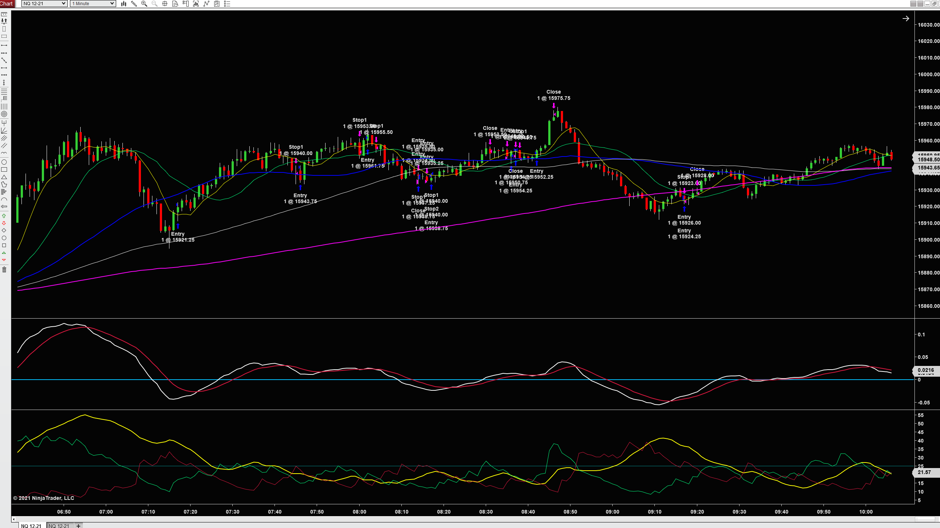Click the bar type candlestick icon

click(124, 4)
